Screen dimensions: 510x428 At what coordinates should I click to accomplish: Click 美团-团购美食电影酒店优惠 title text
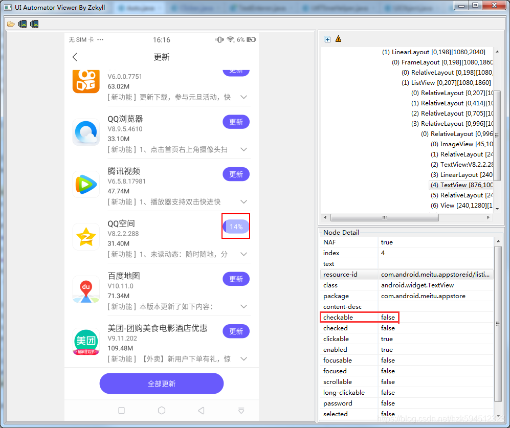click(158, 328)
